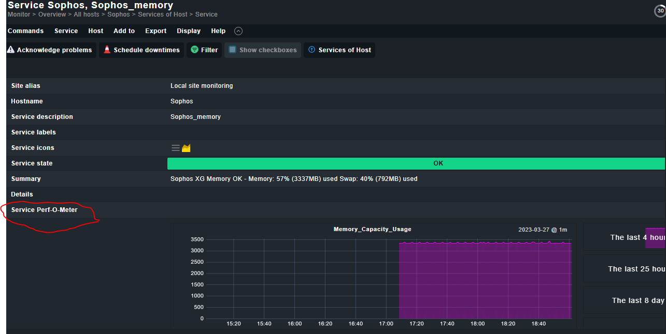Open The last 4 hours graph thumbnail
The image size is (666, 334).
[625, 237]
